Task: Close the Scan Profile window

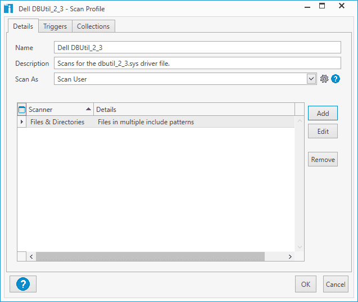Action: coord(342,6)
